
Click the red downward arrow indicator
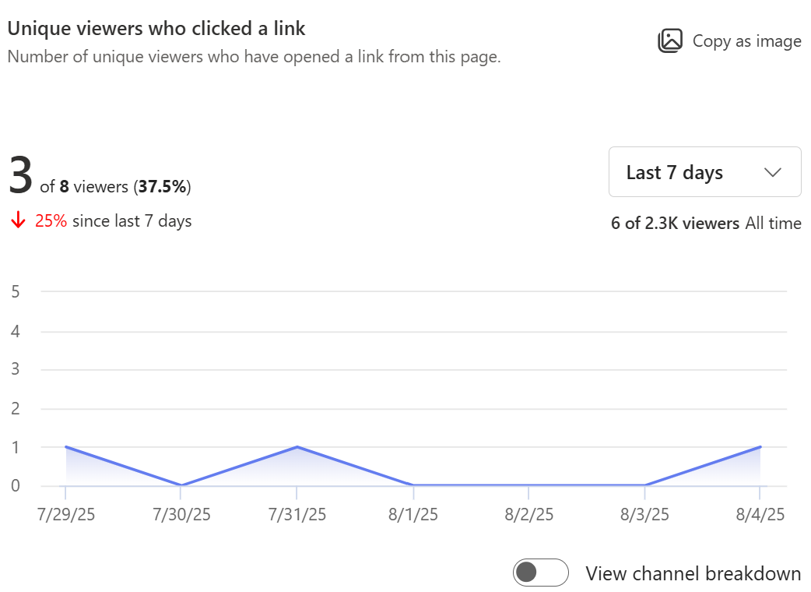point(16,221)
